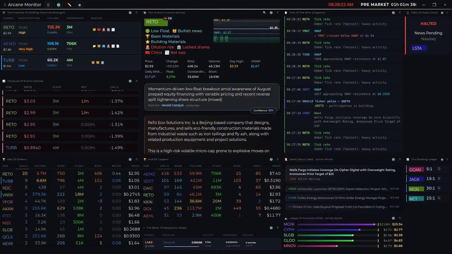The width and height of the screenshot is (452, 254).
Task: Sort Hall Of Embers by VOLUME column
Action: pos(40,166)
